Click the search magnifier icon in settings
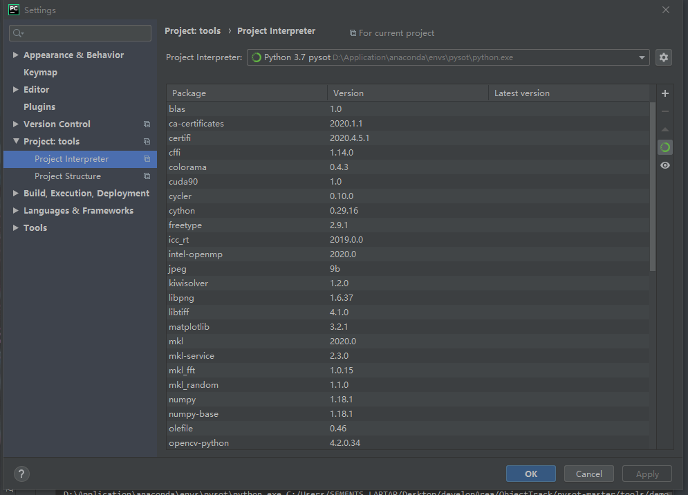This screenshot has width=688, height=495. 18,33
